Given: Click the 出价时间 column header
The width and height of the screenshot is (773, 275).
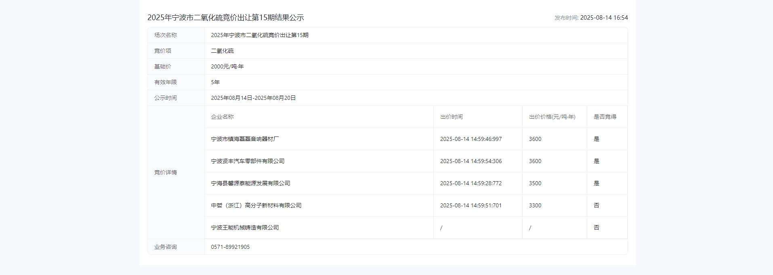Looking at the screenshot, I should pos(451,117).
